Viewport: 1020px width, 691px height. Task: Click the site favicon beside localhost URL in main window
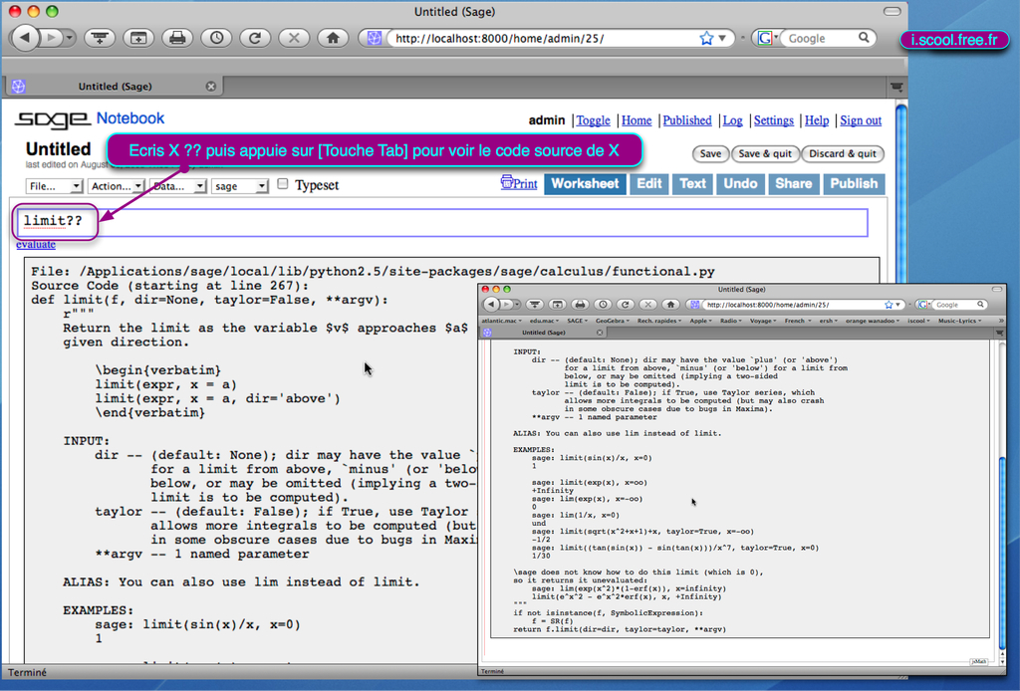point(375,39)
